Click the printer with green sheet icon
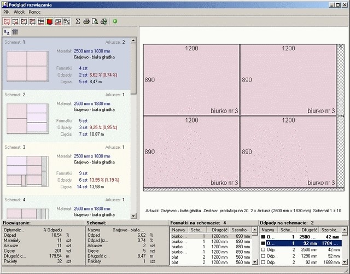The width and height of the screenshot is (350, 274). click(x=103, y=21)
